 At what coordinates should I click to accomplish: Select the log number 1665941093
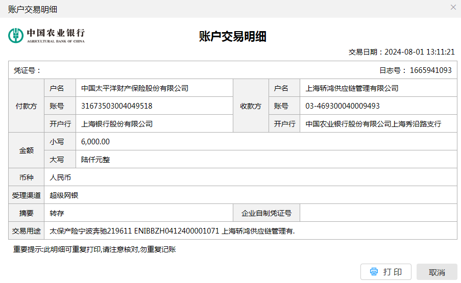click(x=430, y=70)
